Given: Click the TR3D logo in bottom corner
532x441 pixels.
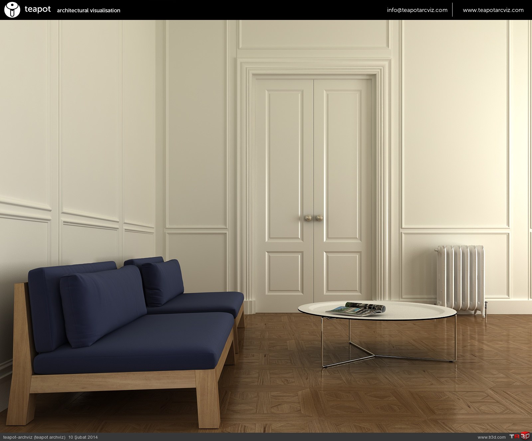Looking at the screenshot, I should [519, 437].
